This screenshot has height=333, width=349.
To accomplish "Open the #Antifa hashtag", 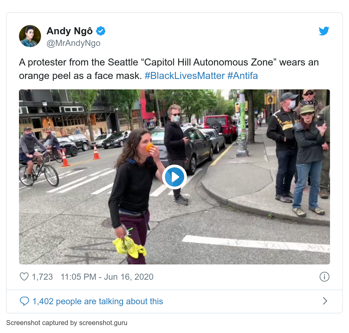I will 242,76.
